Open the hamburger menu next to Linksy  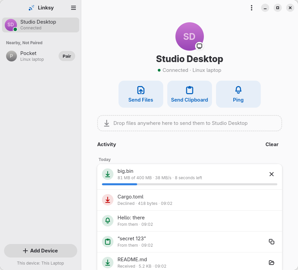pos(73,8)
